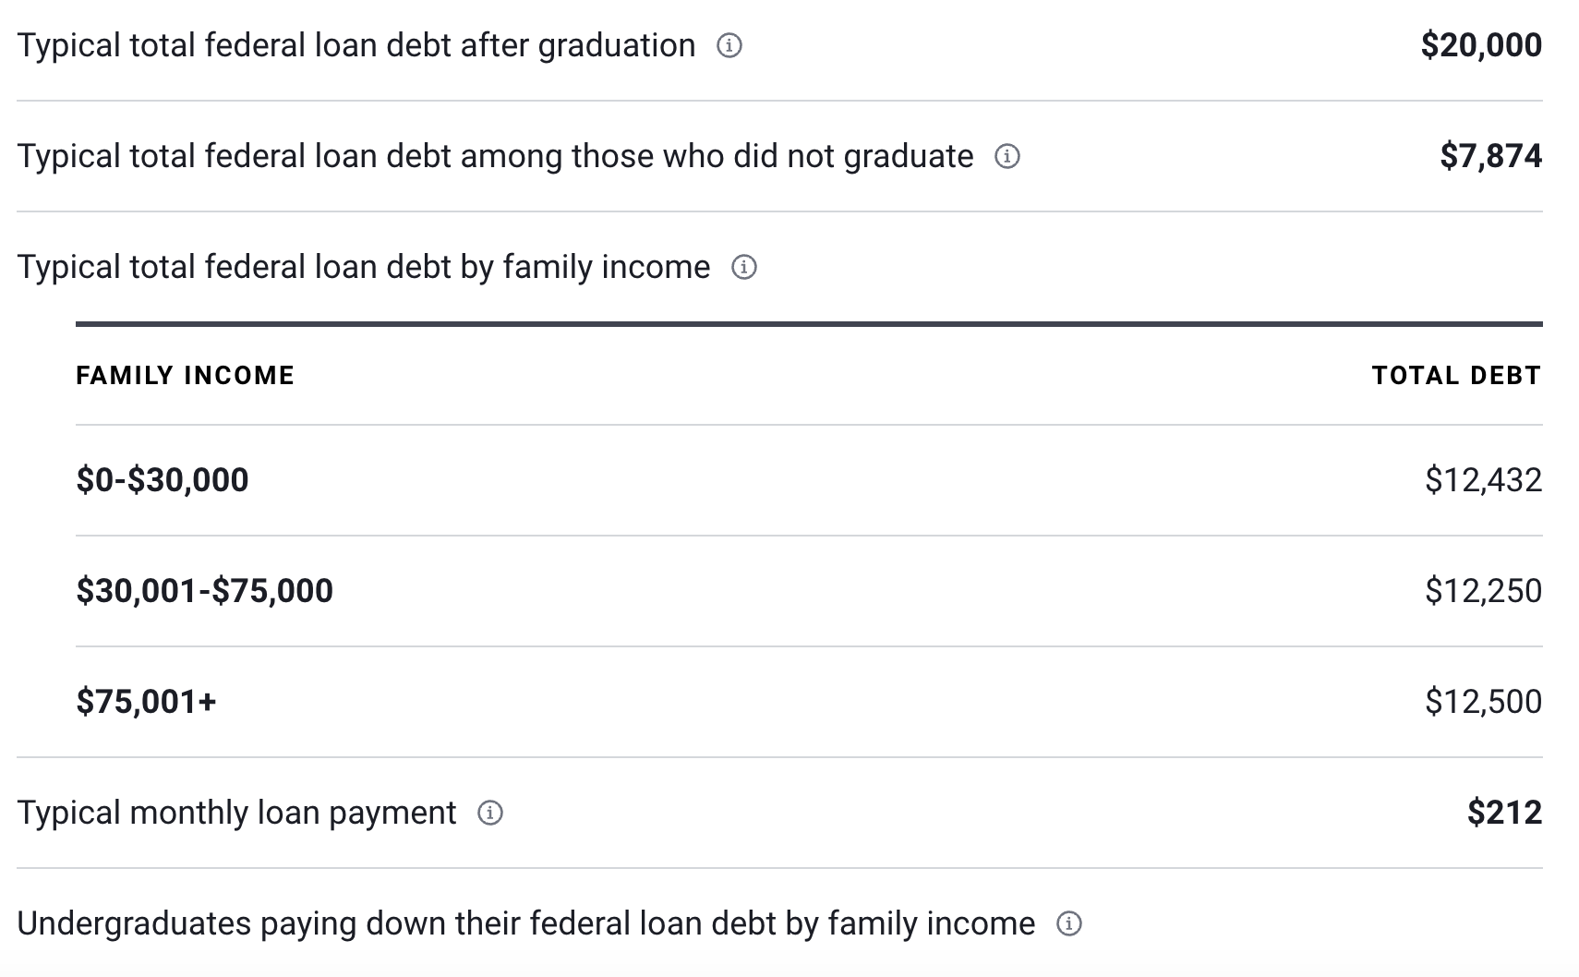
Task: Click the $212 monthly payment value
Action: (x=1504, y=813)
